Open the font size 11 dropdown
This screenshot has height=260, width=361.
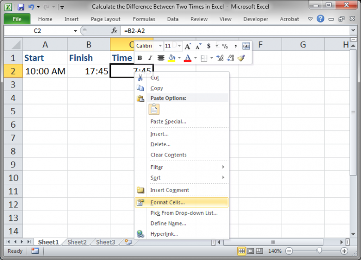(x=179, y=46)
